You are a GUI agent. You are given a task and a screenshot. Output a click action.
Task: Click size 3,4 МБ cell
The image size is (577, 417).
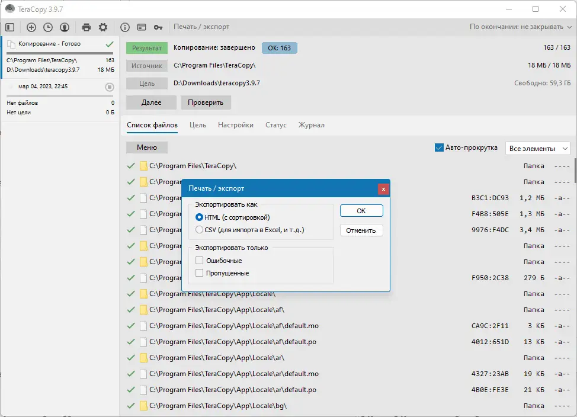[x=532, y=230]
